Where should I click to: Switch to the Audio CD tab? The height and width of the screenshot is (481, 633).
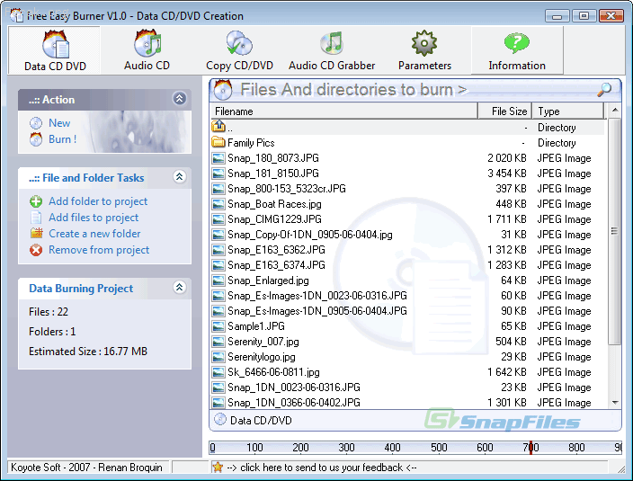(x=147, y=50)
